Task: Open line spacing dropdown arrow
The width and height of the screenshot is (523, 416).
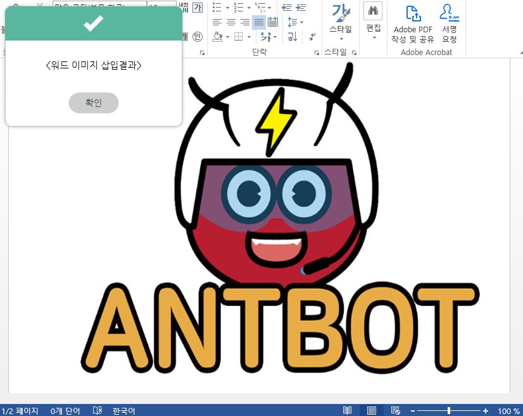Action: 301,22
